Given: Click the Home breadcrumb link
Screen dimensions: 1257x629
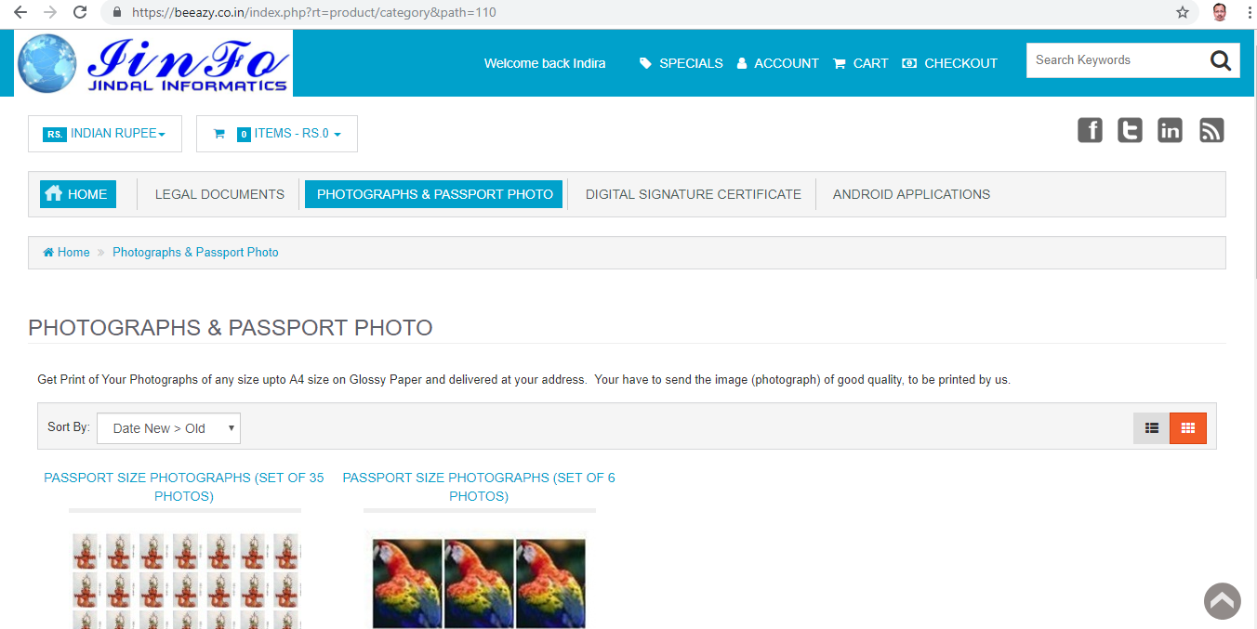Looking at the screenshot, I should pyautogui.click(x=73, y=253).
